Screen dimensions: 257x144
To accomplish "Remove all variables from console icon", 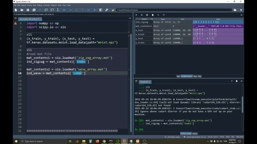I will pos(237,81).
